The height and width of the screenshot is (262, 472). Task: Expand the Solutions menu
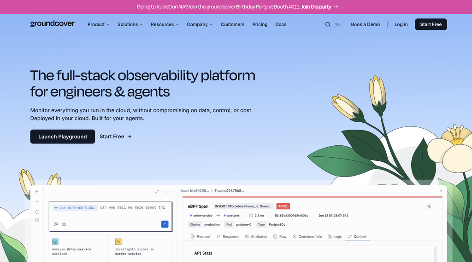[130, 24]
